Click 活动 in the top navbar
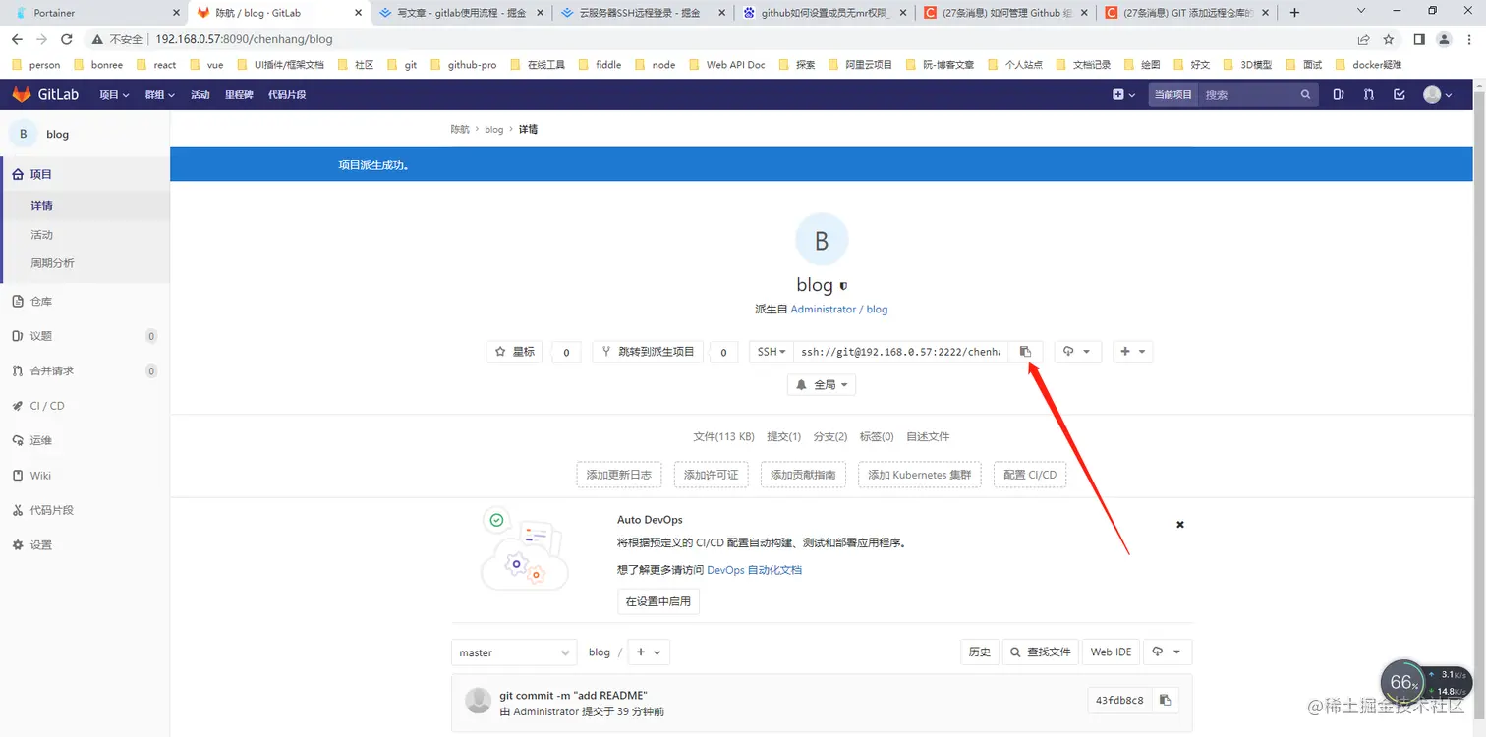This screenshot has width=1486, height=737. coord(200,95)
